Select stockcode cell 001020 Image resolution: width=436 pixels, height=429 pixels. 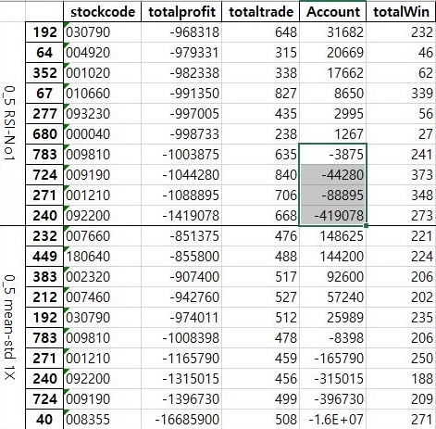tap(102, 73)
